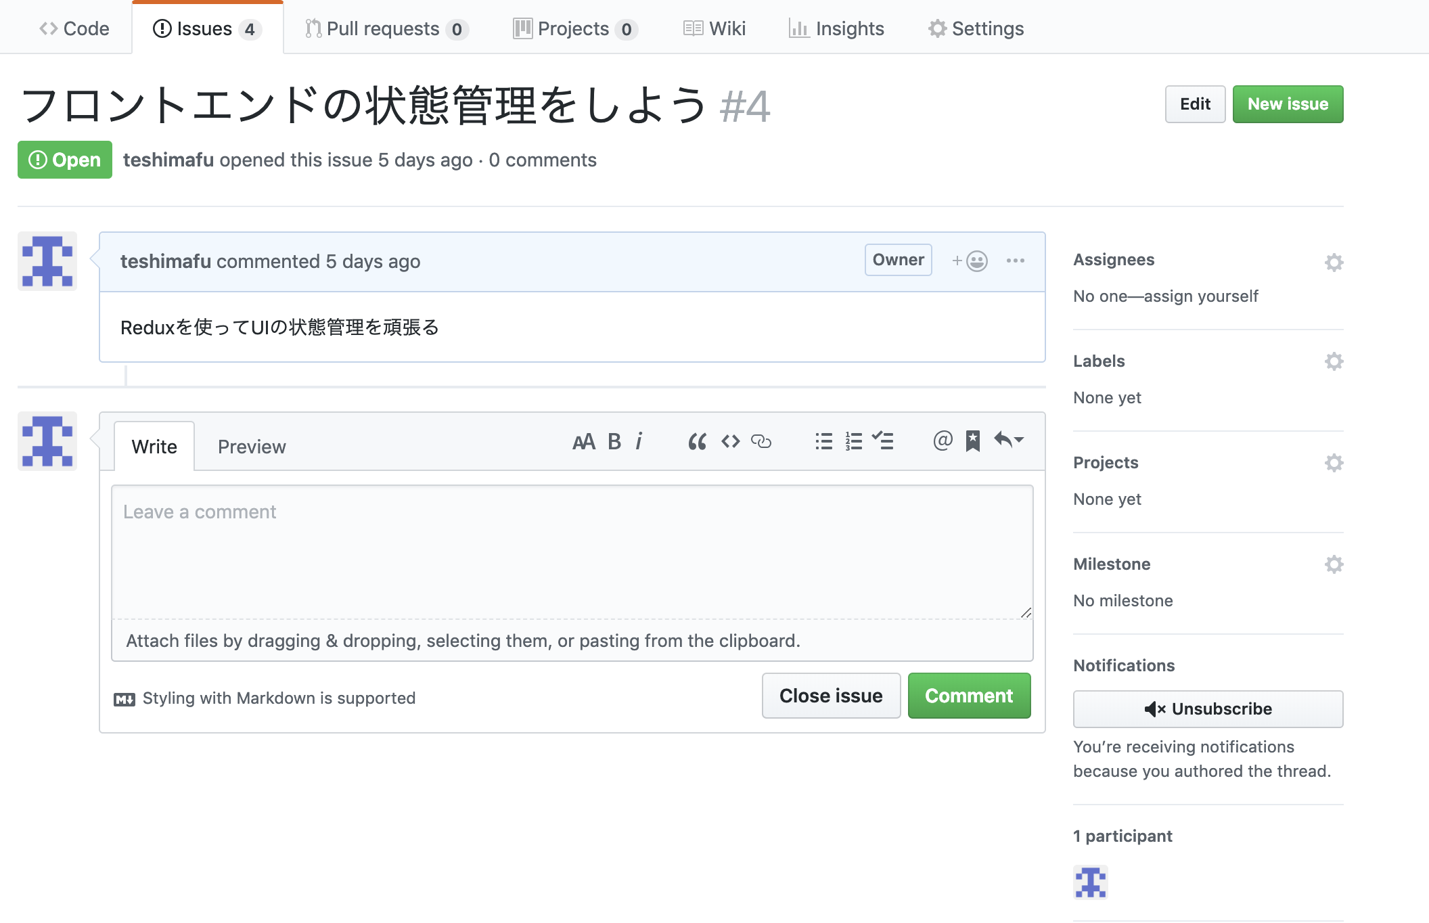
Task: Toggle the numbered list formatting
Action: (x=853, y=441)
